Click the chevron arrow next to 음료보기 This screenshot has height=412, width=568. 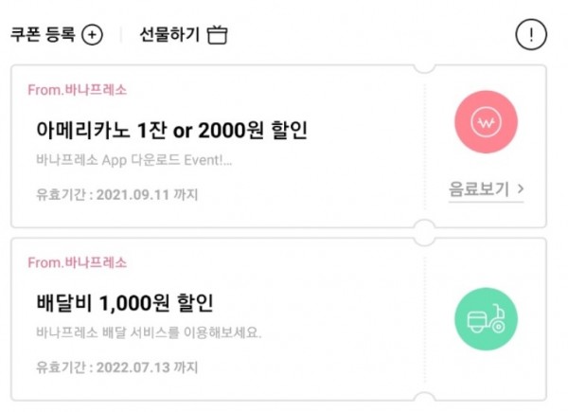coord(521,189)
